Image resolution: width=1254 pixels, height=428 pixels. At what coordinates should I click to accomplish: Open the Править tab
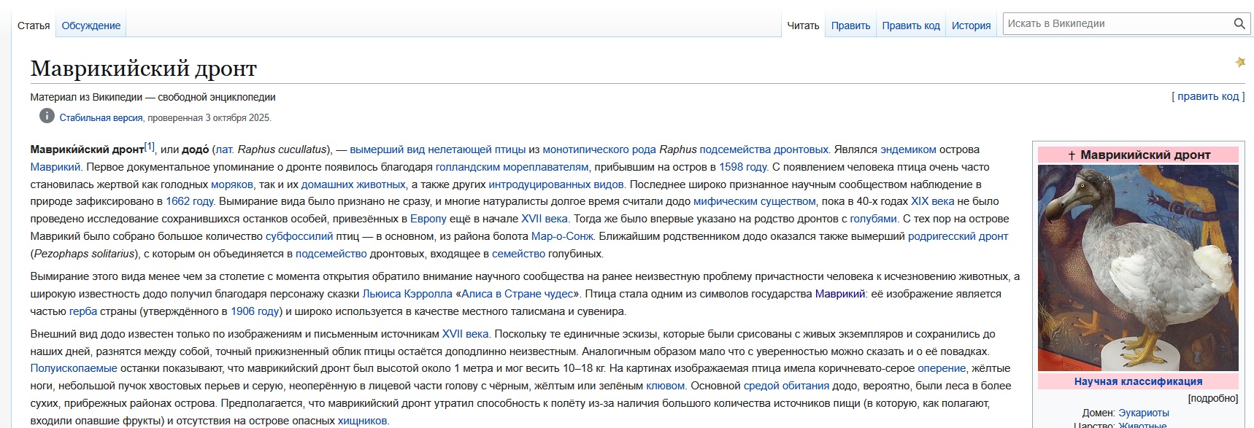(850, 26)
